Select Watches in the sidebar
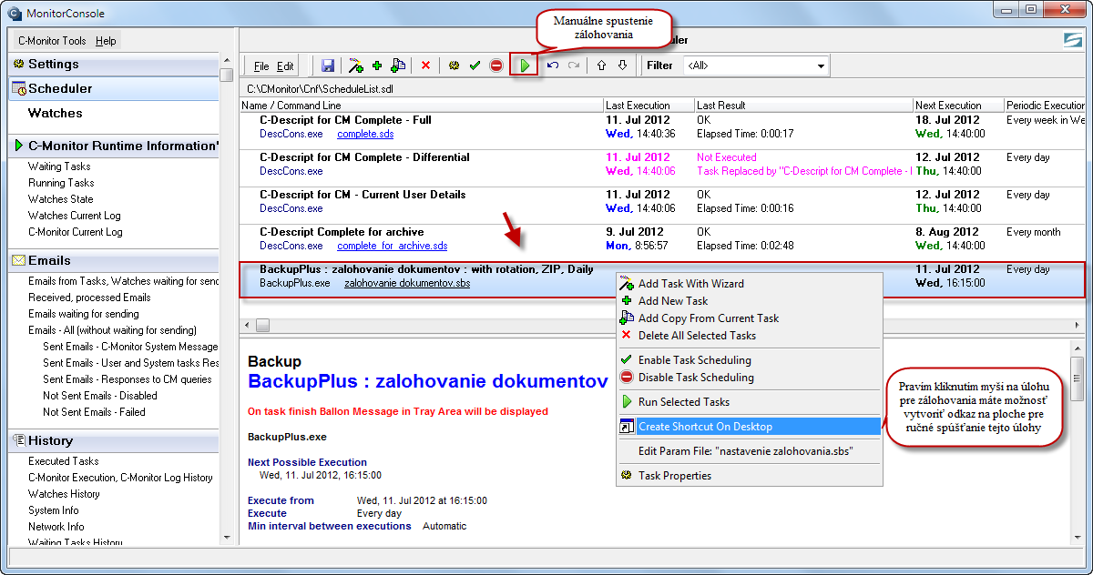 click(55, 114)
